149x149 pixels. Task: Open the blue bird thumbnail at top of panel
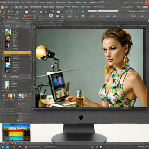pos(8,32)
